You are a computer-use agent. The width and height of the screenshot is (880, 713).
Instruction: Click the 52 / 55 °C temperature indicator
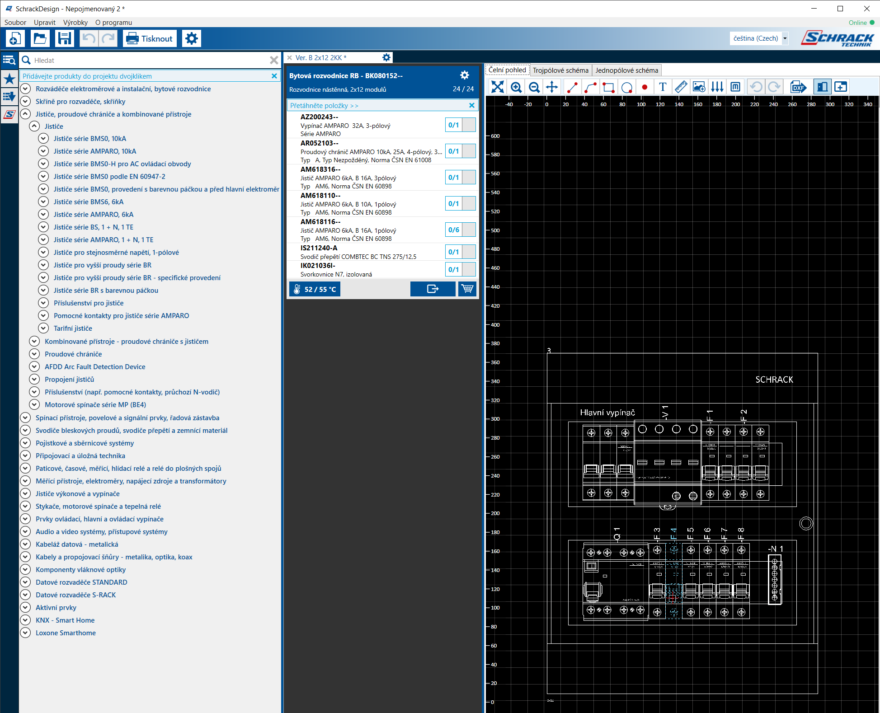pyautogui.click(x=315, y=289)
